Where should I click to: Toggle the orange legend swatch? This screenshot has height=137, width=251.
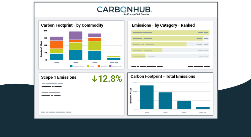tap(99, 66)
